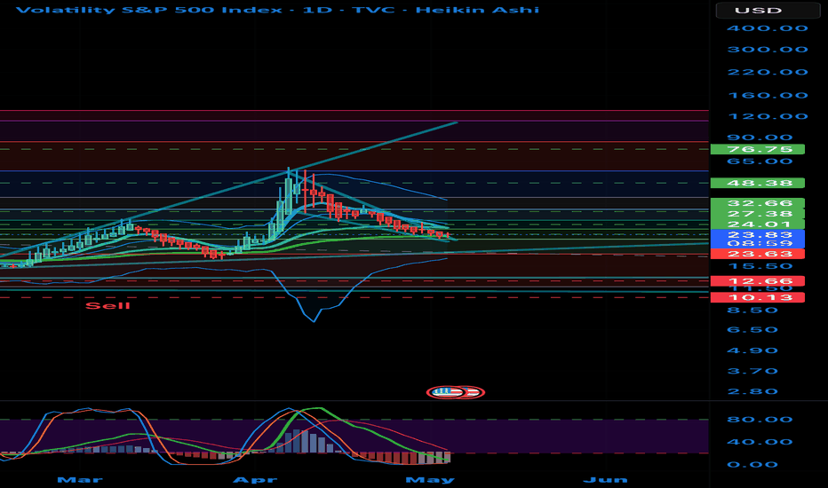Open the USD currency selector
This screenshot has height=488, width=828.
coord(768,10)
